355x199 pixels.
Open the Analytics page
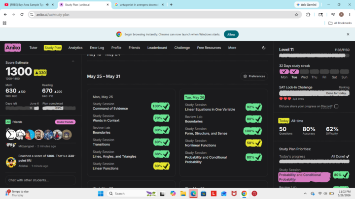tap(75, 48)
